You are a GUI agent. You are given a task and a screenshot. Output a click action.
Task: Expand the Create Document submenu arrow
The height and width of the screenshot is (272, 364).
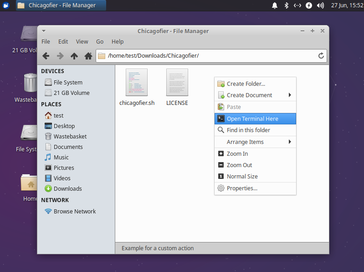[x=290, y=95]
